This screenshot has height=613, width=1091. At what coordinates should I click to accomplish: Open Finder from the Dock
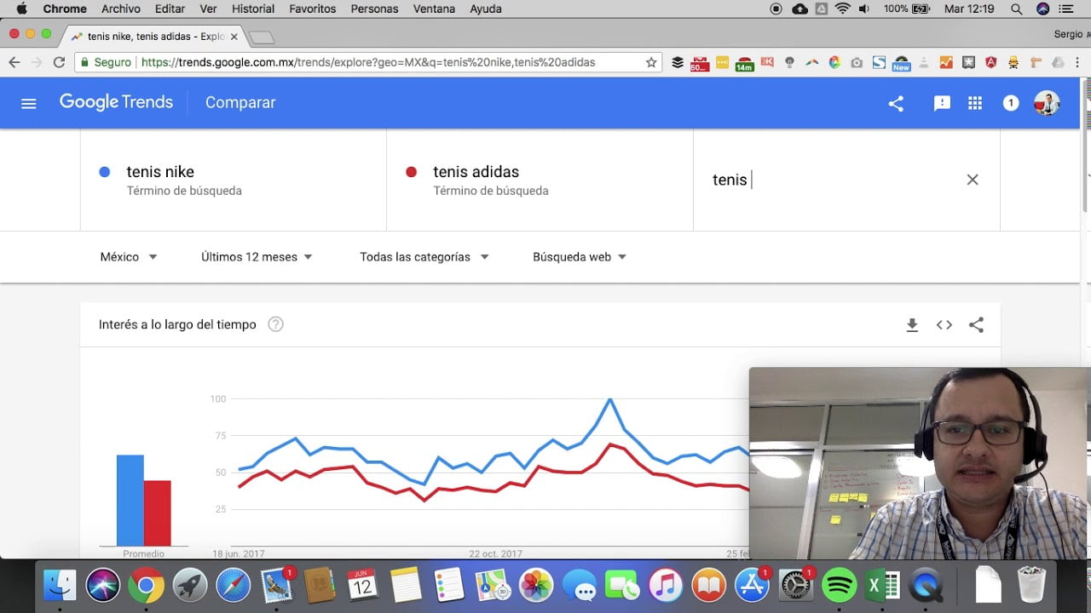[x=60, y=586]
